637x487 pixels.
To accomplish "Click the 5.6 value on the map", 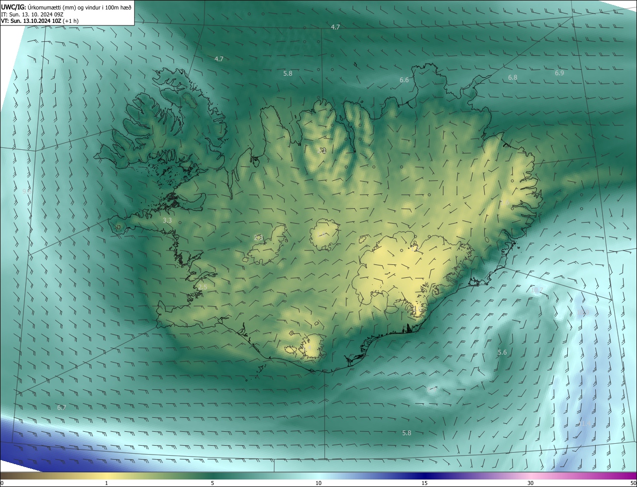I will tap(502, 353).
